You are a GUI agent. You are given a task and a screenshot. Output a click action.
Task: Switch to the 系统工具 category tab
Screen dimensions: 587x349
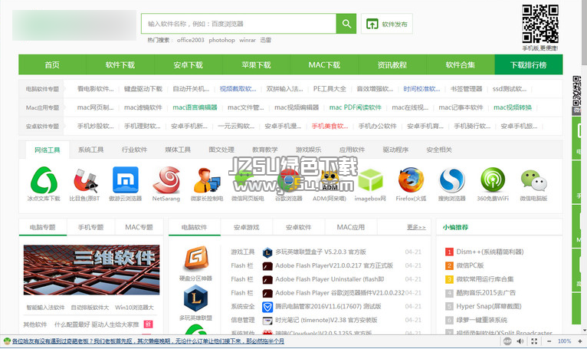[91, 150]
